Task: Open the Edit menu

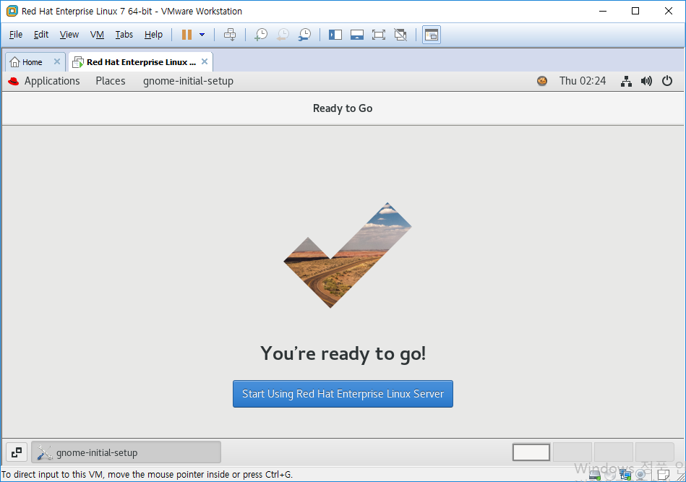Action: pos(41,35)
